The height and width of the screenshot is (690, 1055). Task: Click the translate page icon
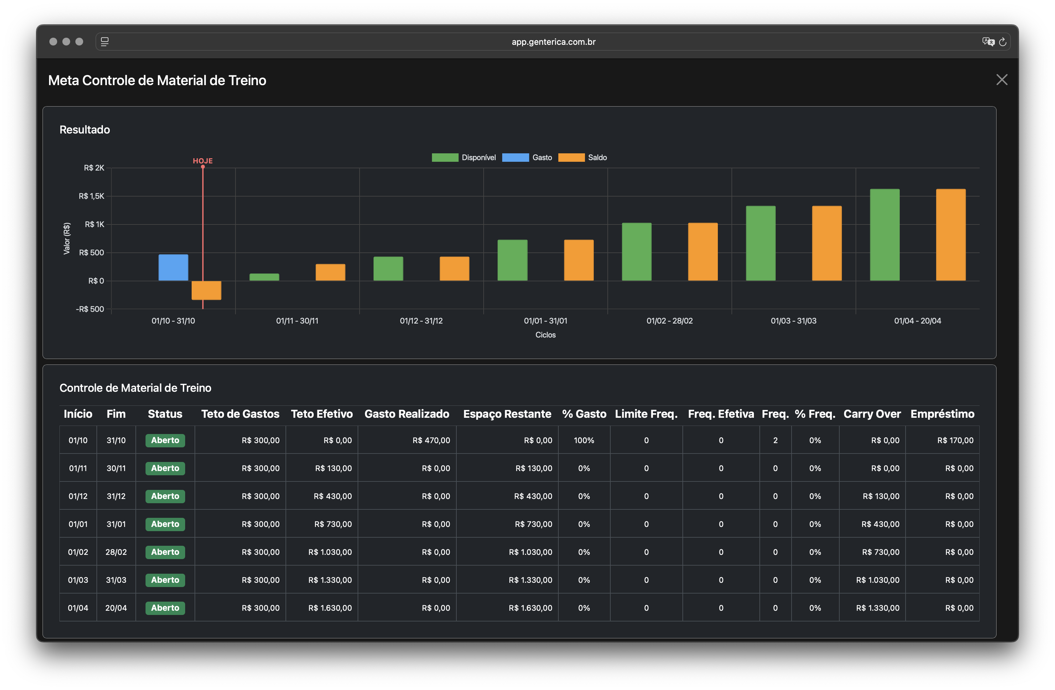click(988, 42)
